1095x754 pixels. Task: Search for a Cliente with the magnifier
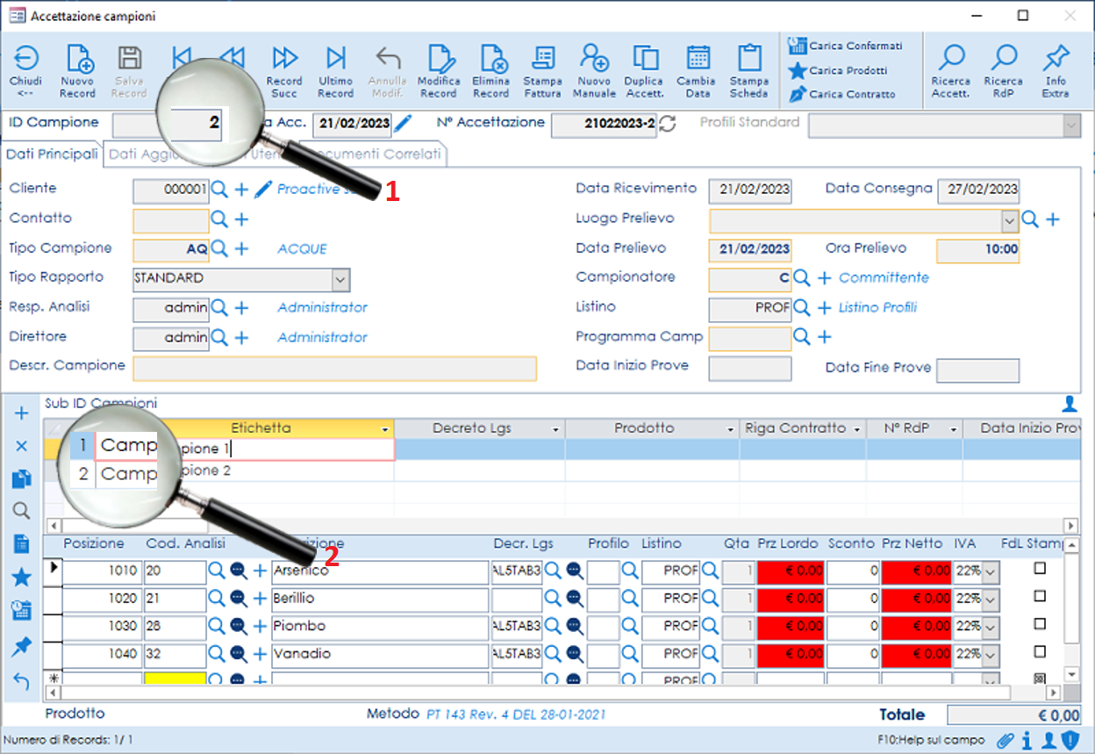(x=219, y=190)
